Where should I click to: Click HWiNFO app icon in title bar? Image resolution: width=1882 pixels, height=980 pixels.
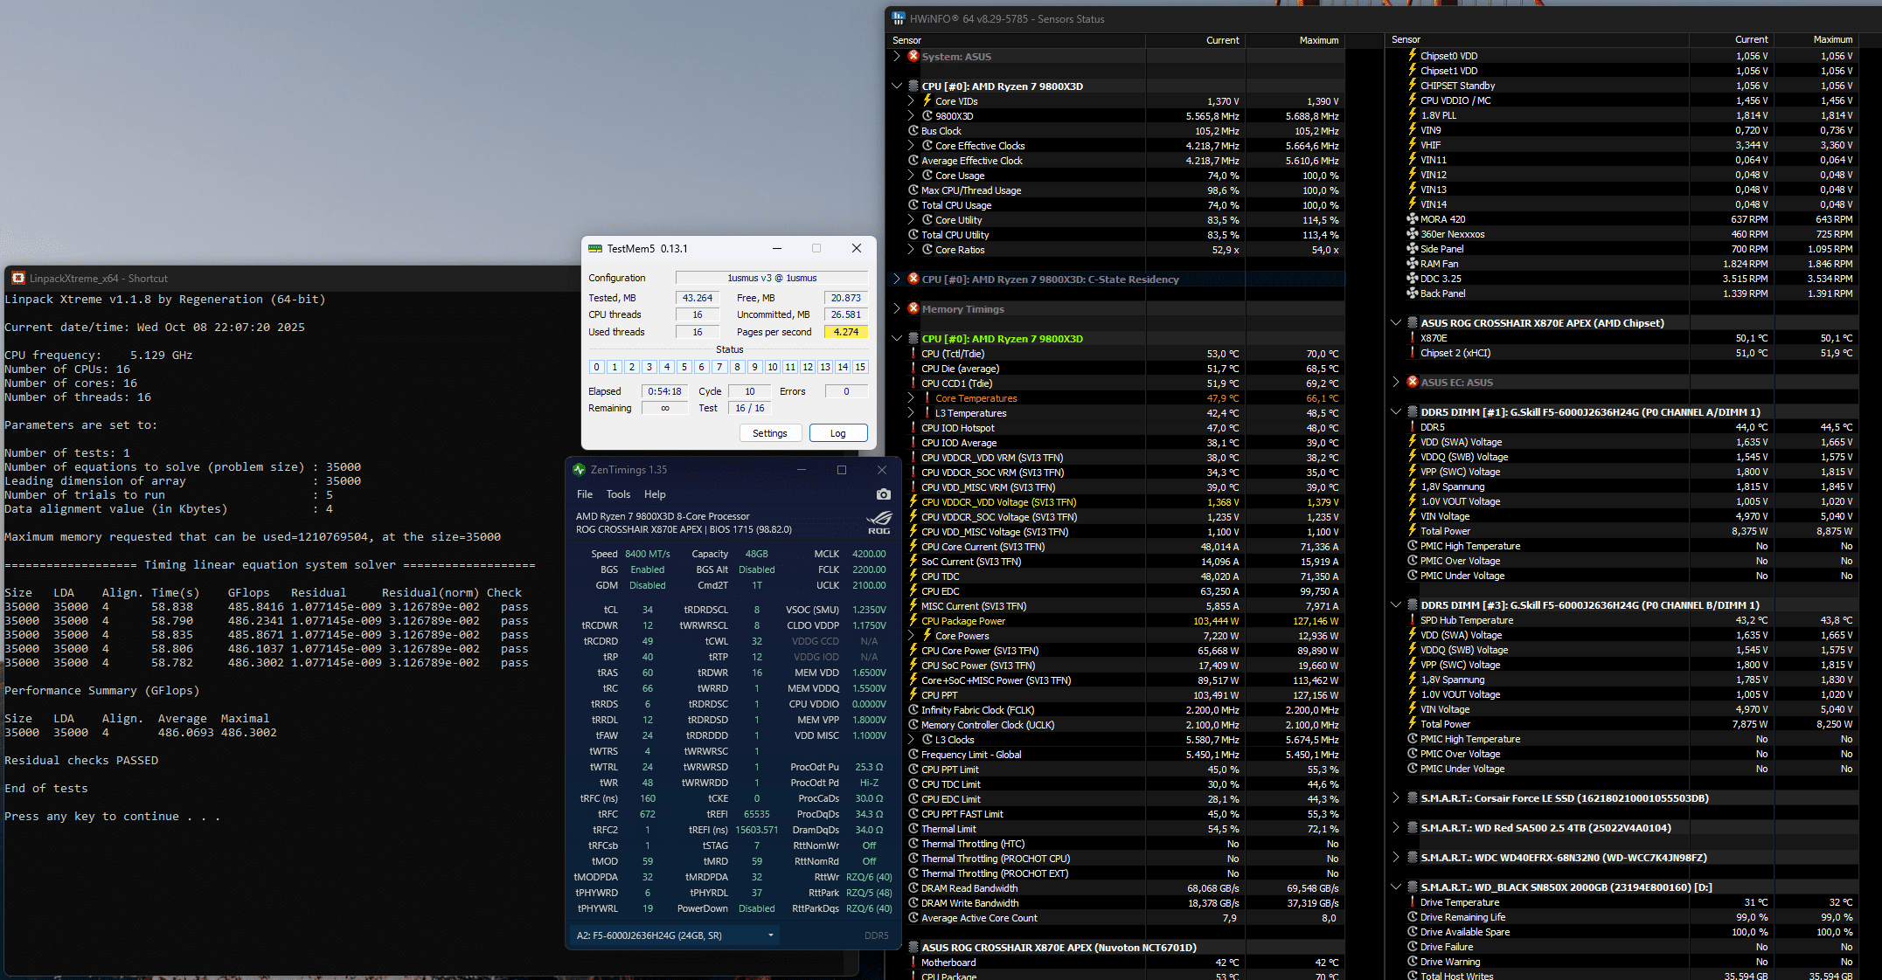pos(899,18)
